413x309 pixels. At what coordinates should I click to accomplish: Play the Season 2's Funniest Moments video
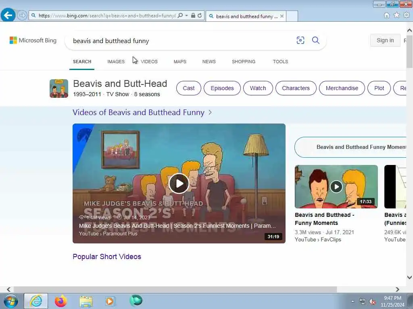point(179,183)
